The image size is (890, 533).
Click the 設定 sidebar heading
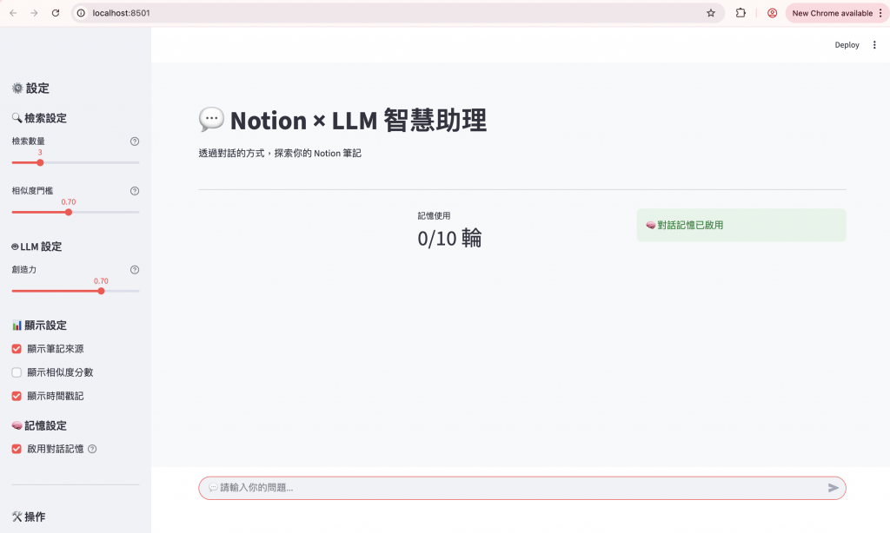pos(37,89)
